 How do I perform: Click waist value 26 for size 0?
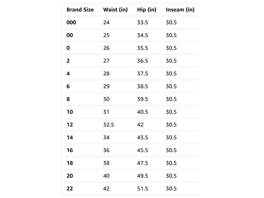106,48
